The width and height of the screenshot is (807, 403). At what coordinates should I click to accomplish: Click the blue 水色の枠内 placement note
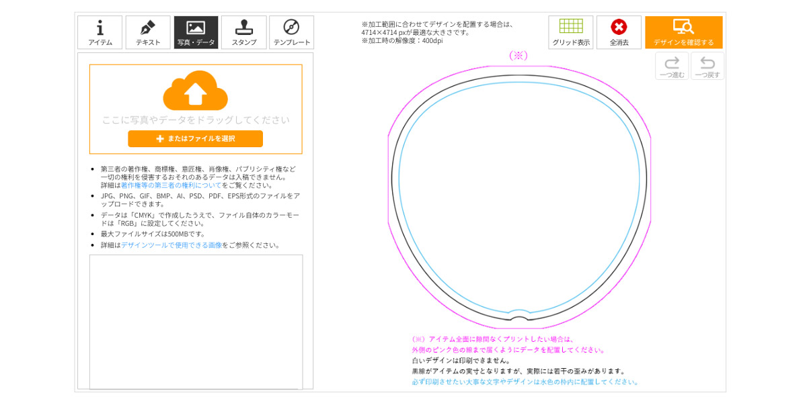[525, 382]
